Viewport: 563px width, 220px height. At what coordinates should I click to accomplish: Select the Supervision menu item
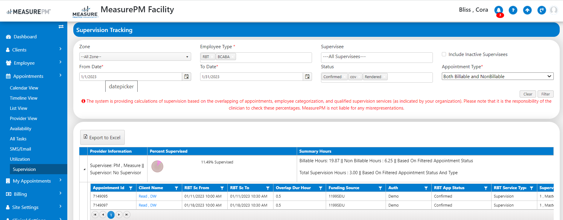tap(38, 169)
